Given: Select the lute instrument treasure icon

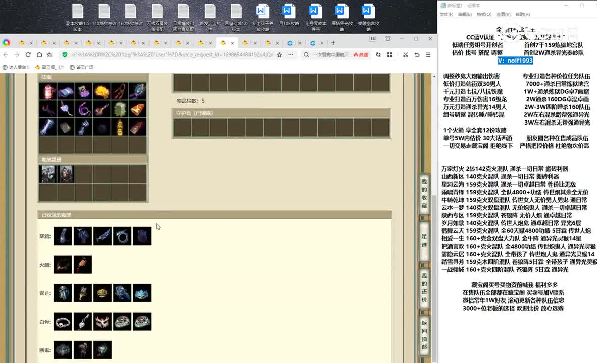Looking at the screenshot, I should 102,109.
